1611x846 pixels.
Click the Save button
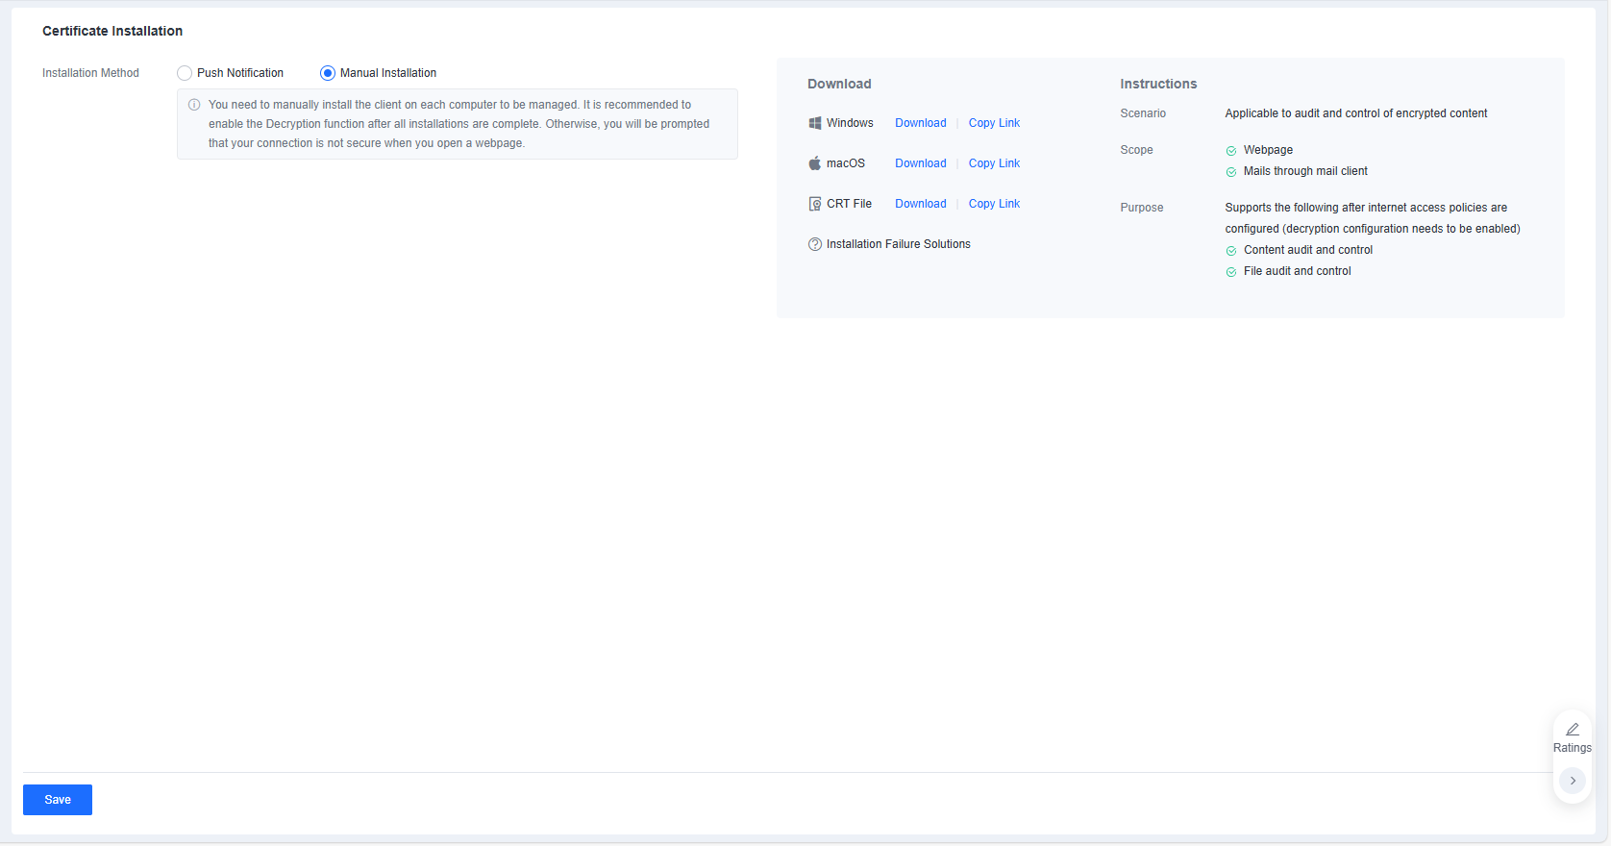[58, 800]
